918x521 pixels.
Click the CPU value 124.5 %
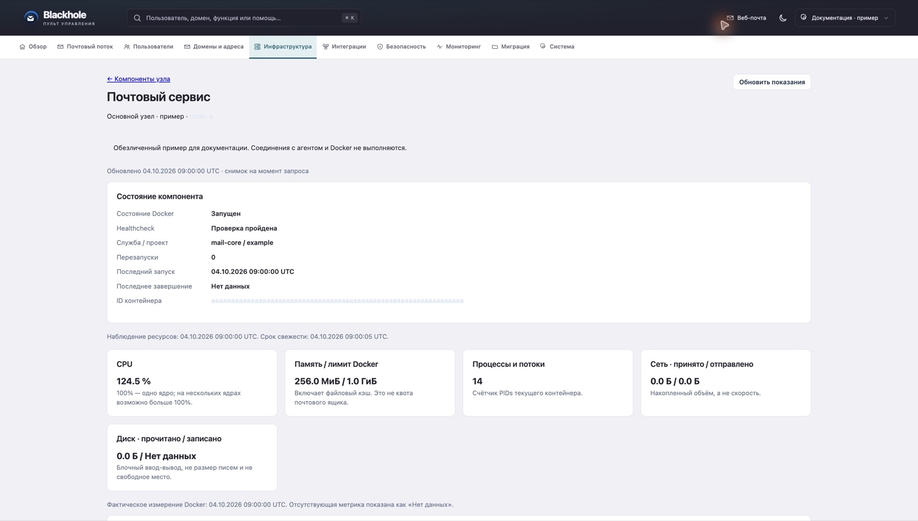click(x=134, y=381)
